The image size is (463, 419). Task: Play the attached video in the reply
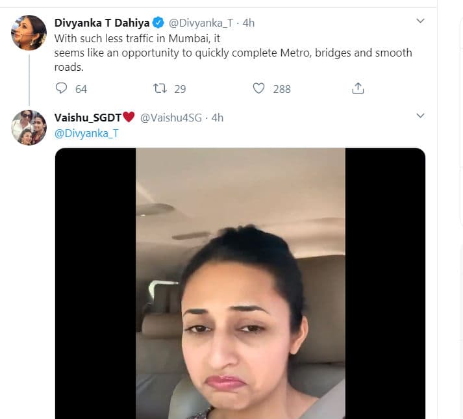click(240, 283)
